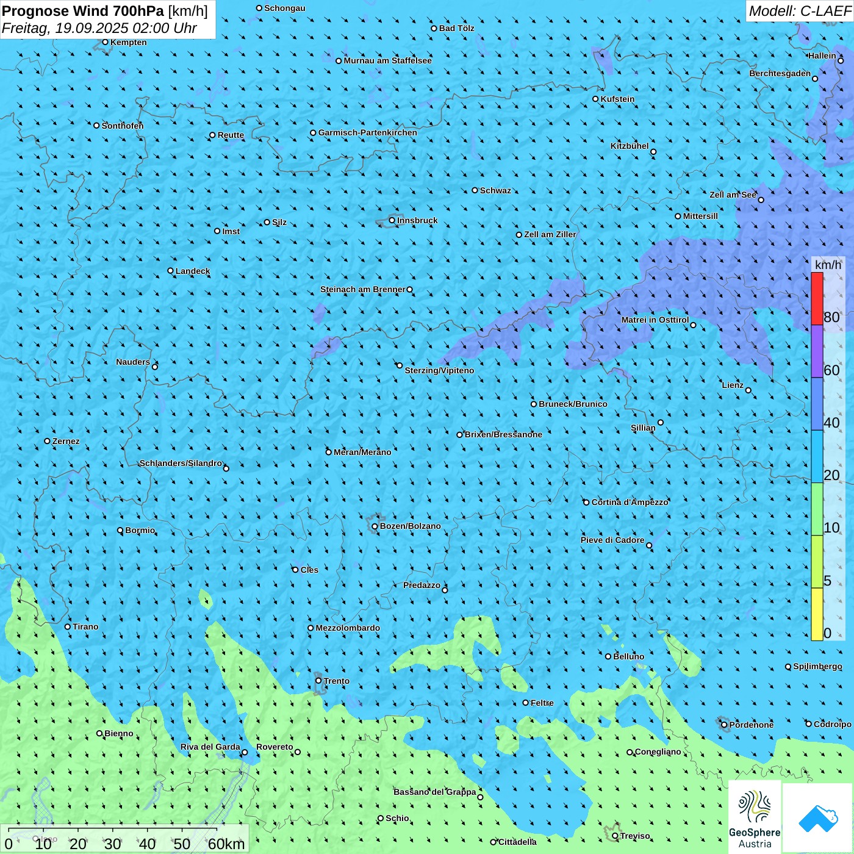Click the 'Spilimbergo' label

point(817,666)
